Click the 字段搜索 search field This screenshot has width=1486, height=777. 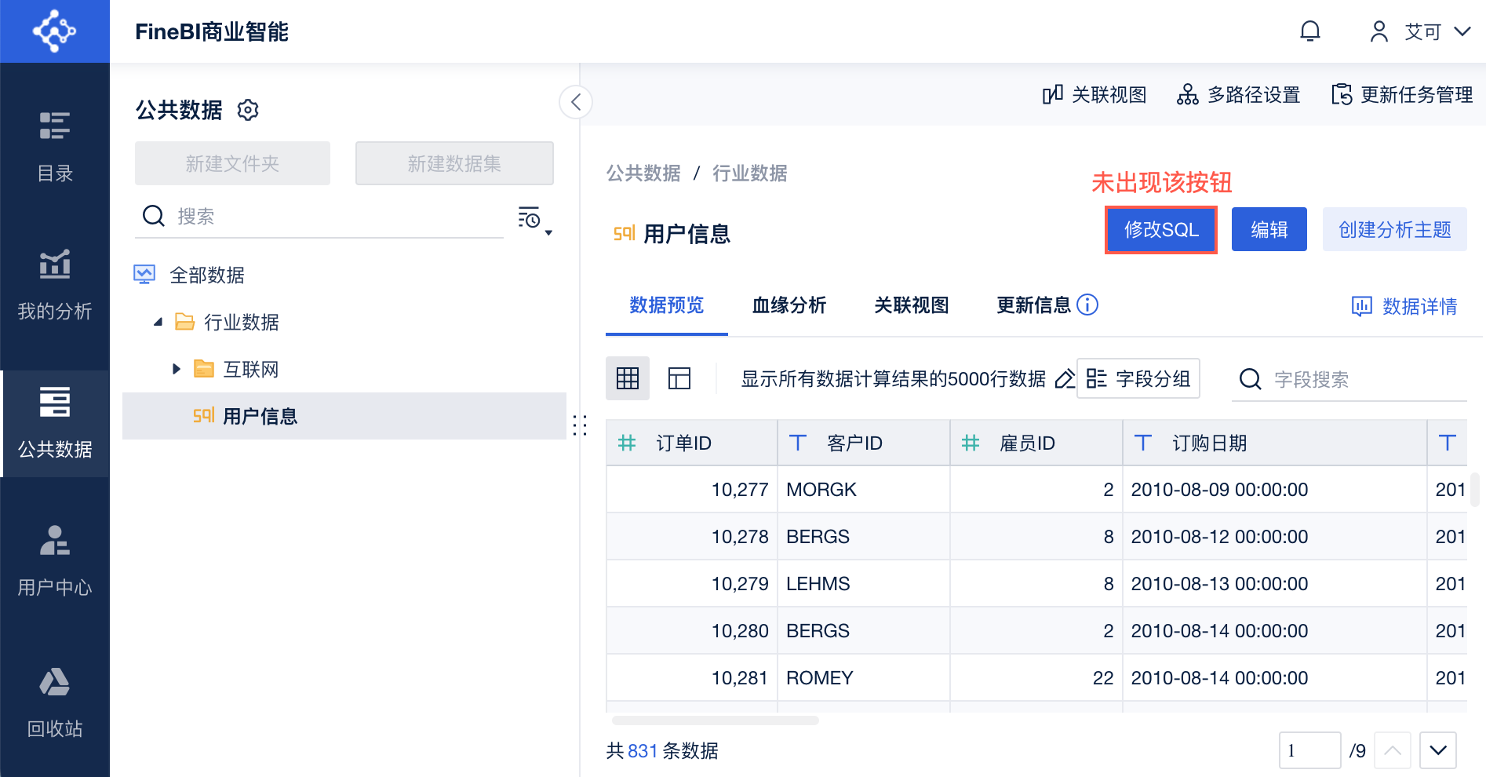[1365, 380]
